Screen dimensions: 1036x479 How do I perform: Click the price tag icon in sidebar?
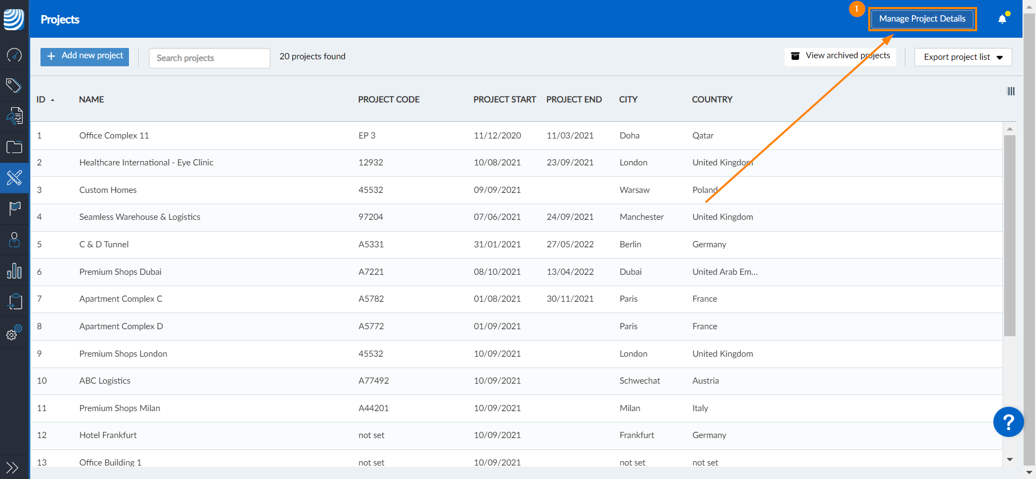click(x=14, y=85)
